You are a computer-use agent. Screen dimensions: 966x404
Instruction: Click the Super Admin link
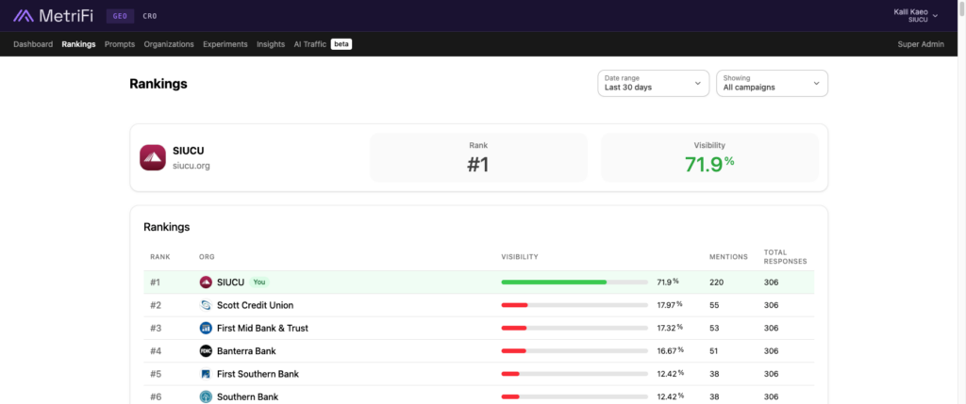[921, 44]
